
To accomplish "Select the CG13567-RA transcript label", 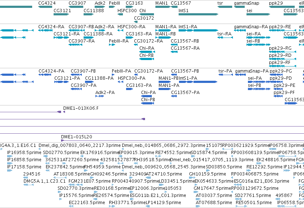I will coord(185,48).
